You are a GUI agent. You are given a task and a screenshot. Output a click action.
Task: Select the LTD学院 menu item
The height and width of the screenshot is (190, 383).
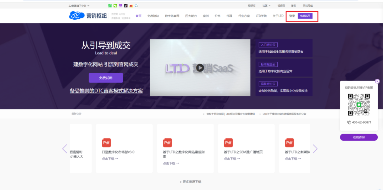(261, 16)
